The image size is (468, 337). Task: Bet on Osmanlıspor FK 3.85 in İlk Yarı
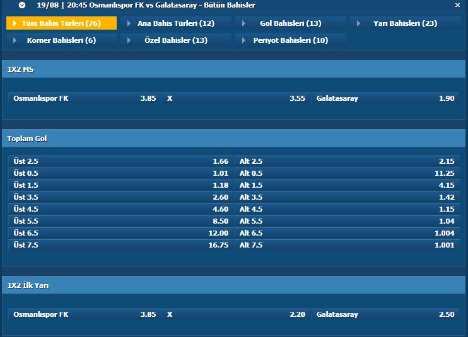[x=85, y=314]
